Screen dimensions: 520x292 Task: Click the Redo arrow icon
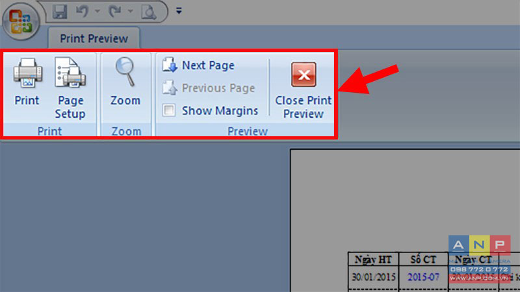[x=115, y=12]
